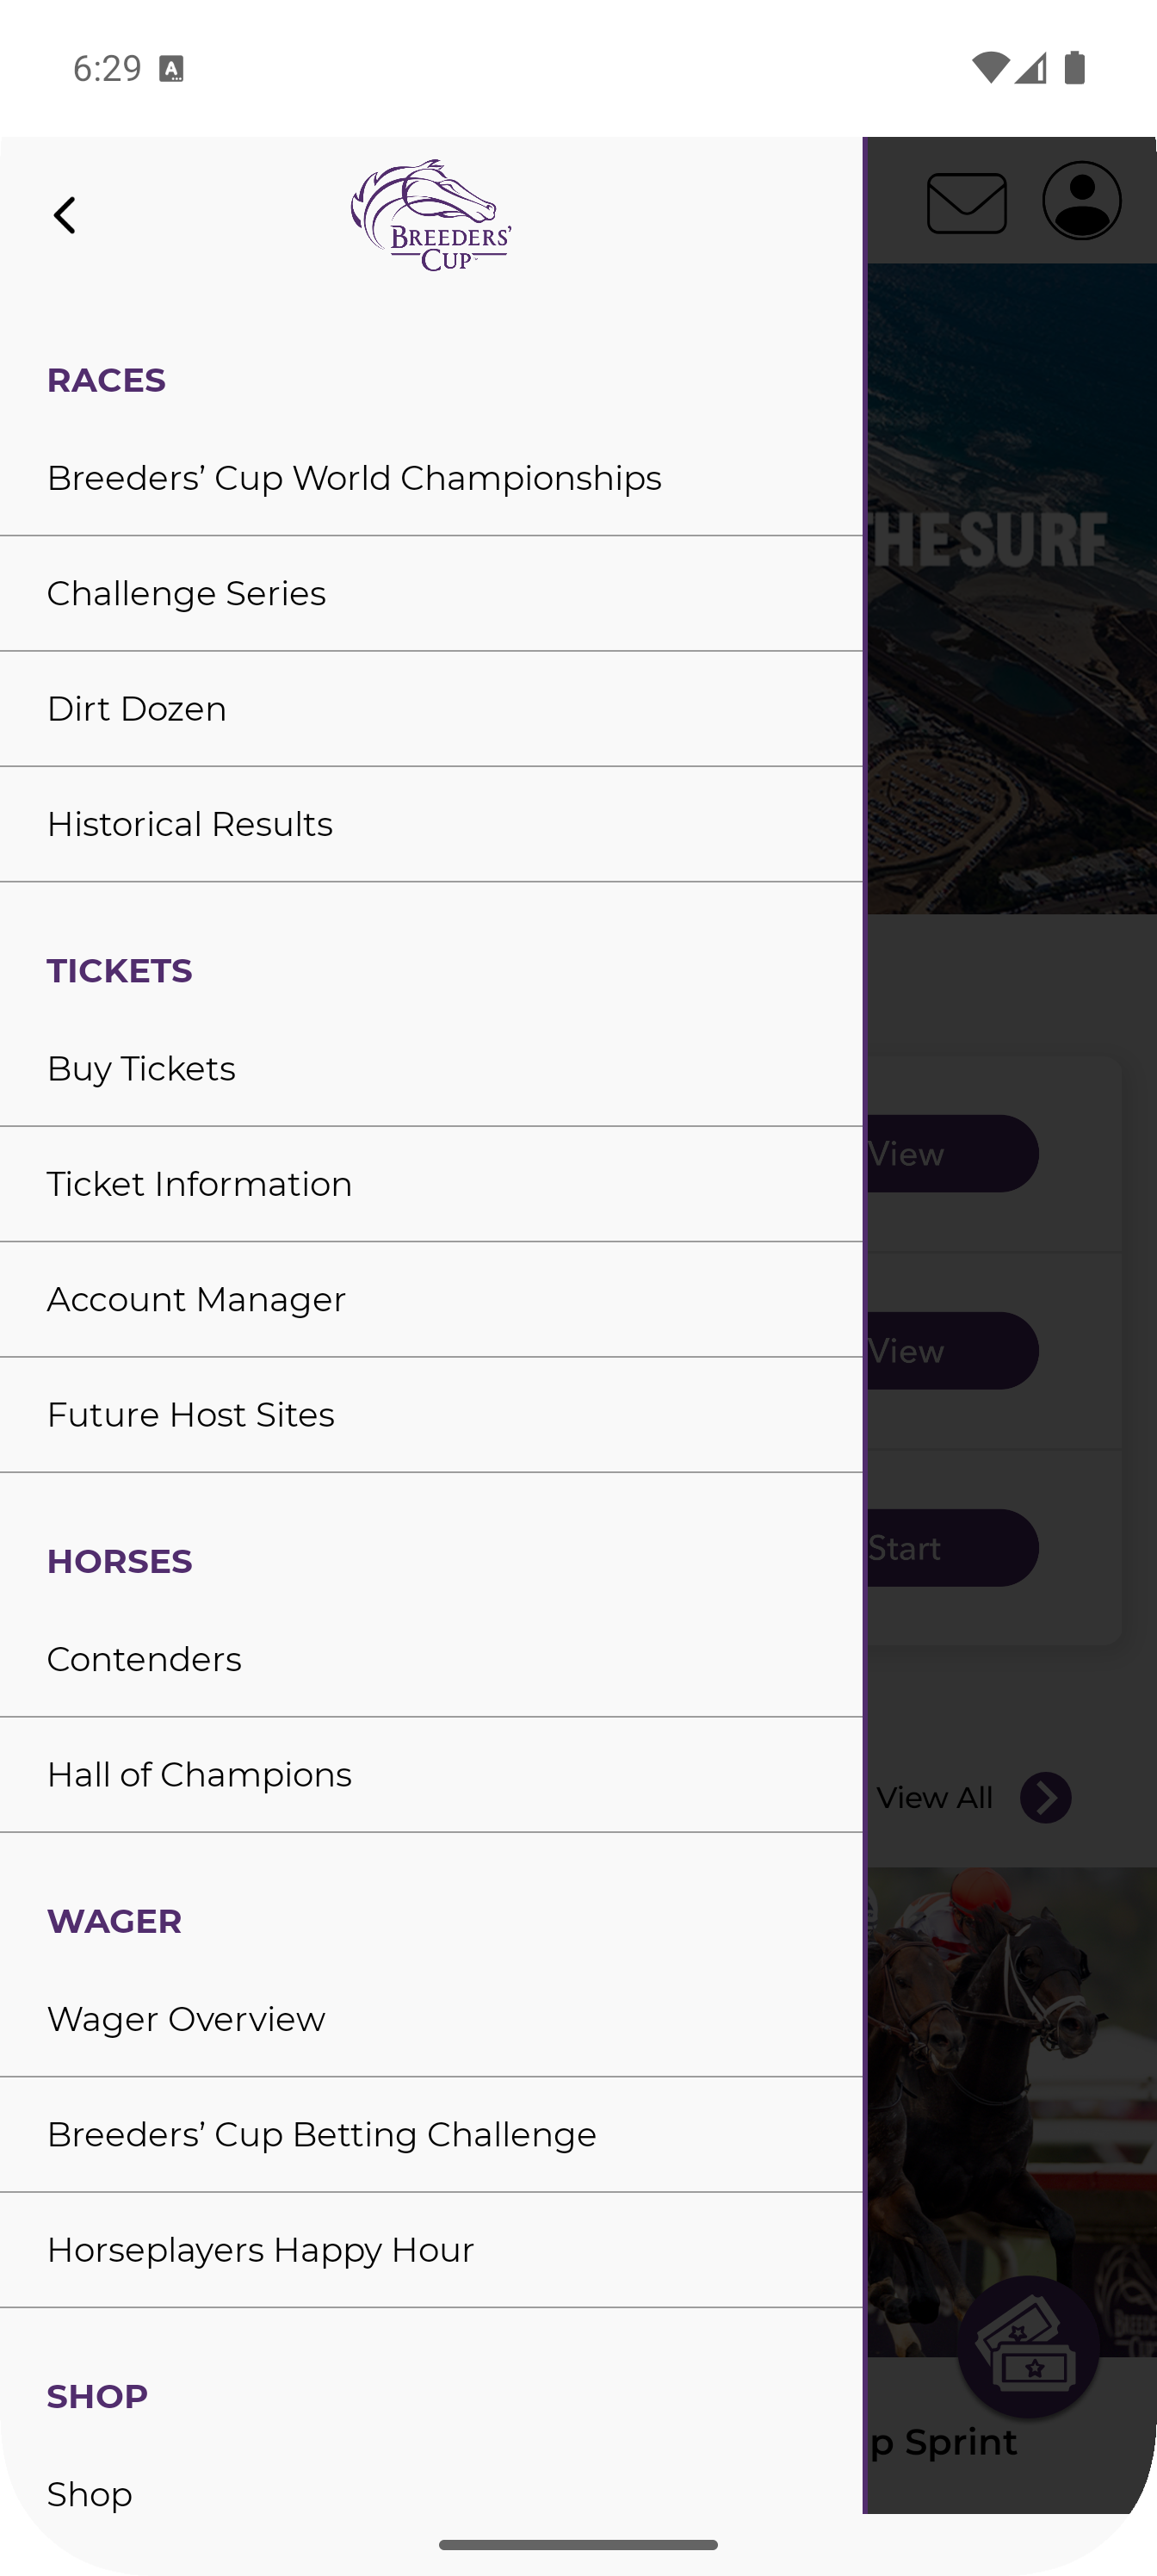The image size is (1157, 2576).
Task: Open Ticket Information
Action: click(200, 1185)
